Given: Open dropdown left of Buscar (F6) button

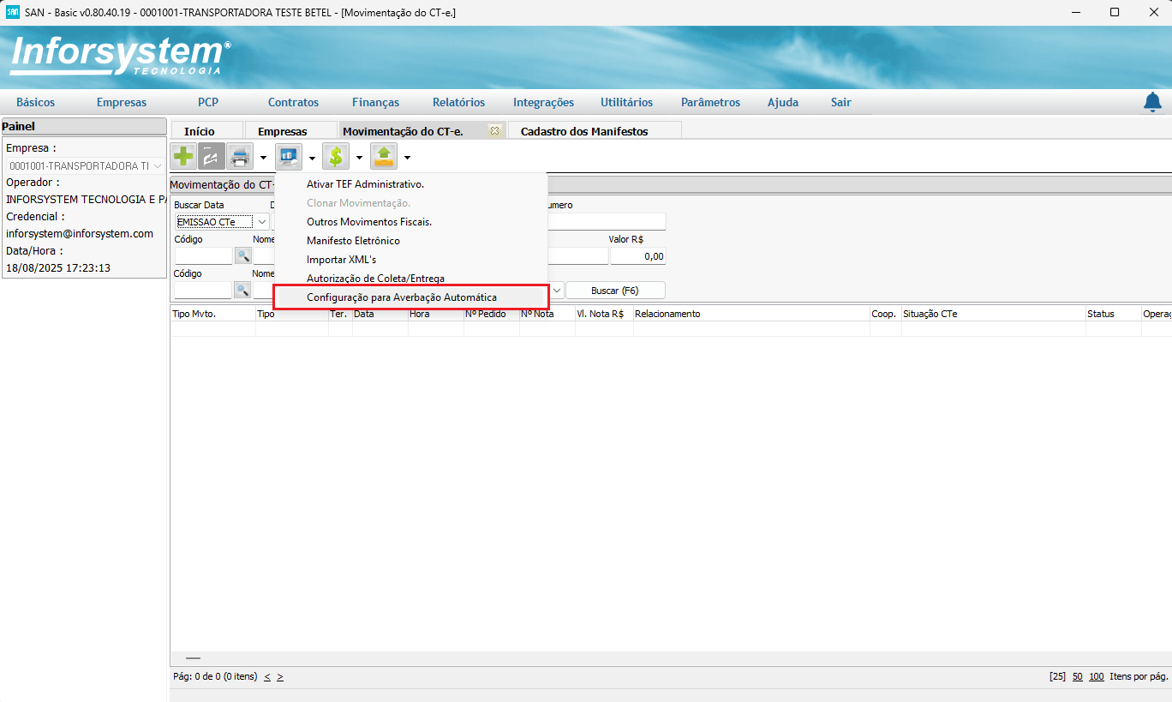Looking at the screenshot, I should pos(556,291).
